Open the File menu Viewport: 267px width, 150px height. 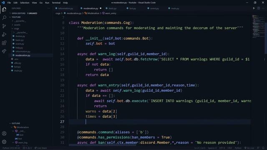9,3
